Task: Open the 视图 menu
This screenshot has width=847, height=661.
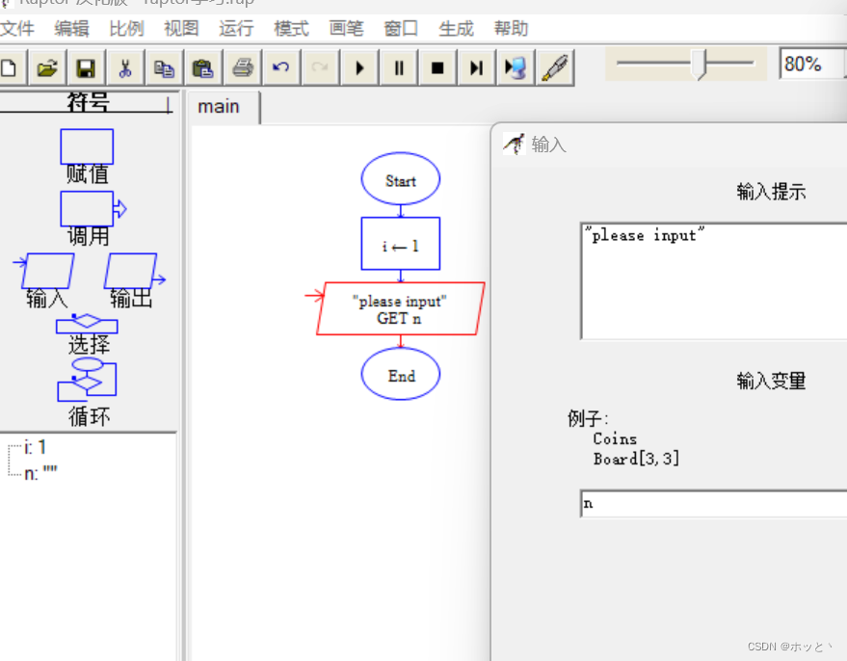Action: (181, 28)
